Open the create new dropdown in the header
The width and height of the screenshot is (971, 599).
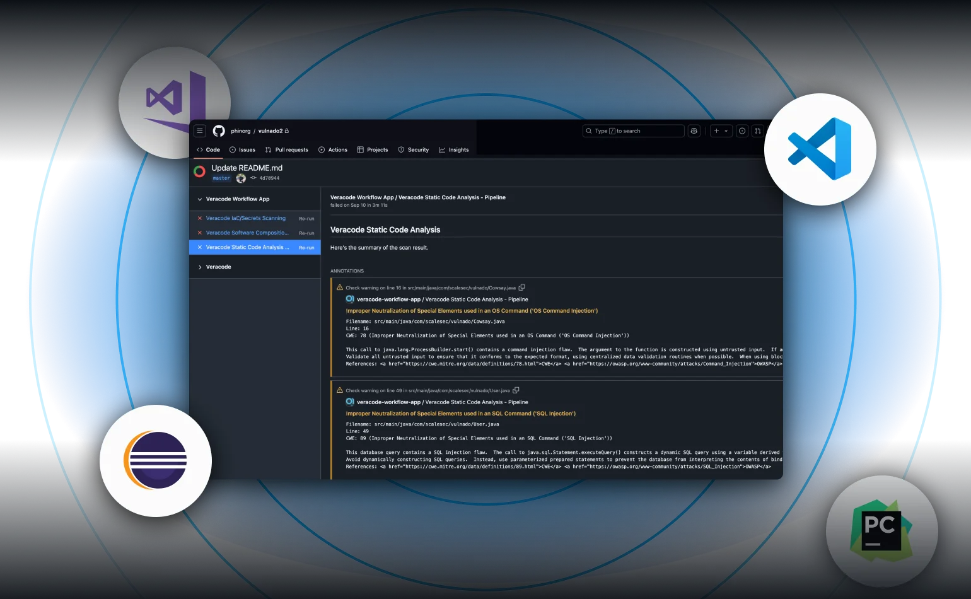click(x=721, y=131)
